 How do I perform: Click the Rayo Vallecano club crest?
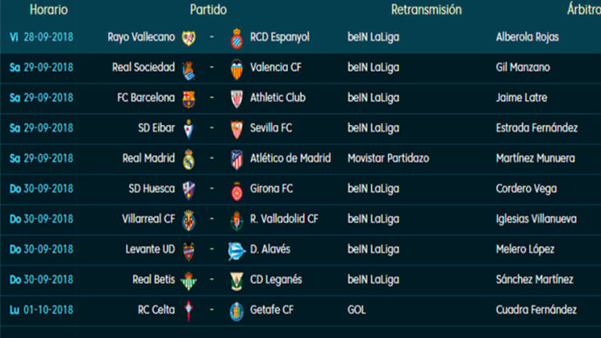click(189, 38)
